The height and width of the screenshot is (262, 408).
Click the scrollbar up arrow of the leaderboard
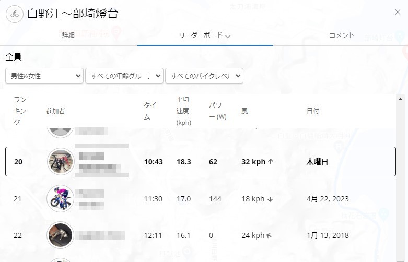pyautogui.click(x=400, y=98)
